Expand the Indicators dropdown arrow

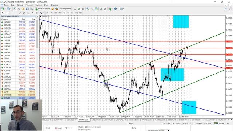click(112, 9)
